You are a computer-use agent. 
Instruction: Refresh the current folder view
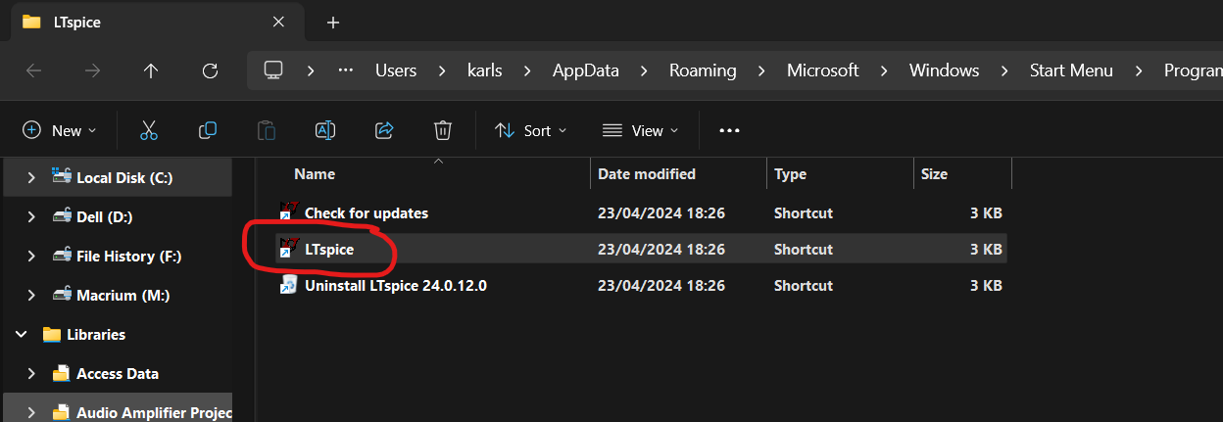pos(210,70)
